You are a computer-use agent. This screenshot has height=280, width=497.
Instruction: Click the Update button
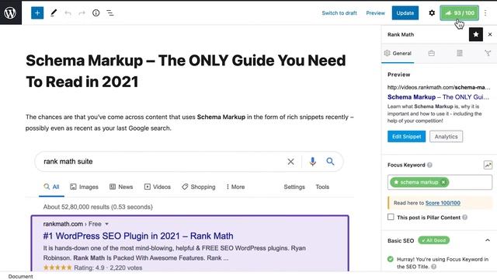[x=405, y=13]
